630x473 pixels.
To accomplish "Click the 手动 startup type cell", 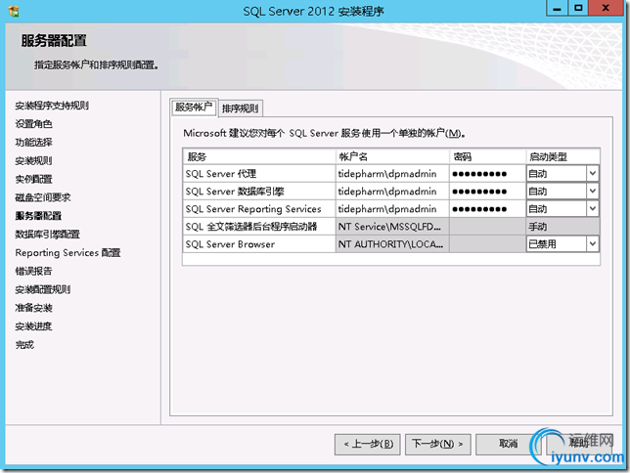I will pos(562,227).
